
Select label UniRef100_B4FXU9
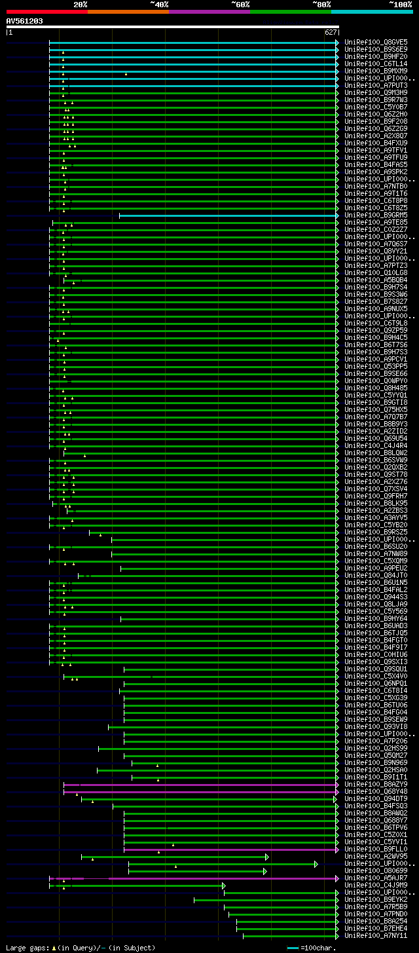376,143
